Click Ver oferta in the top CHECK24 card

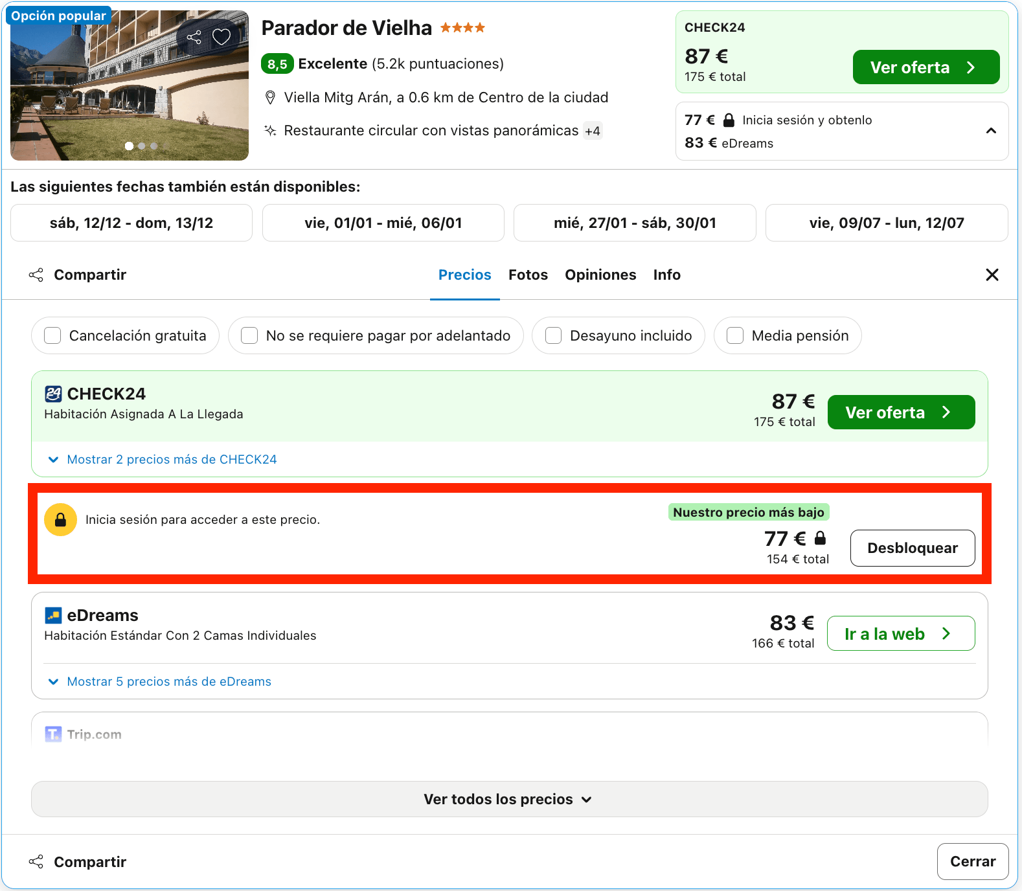(x=926, y=67)
